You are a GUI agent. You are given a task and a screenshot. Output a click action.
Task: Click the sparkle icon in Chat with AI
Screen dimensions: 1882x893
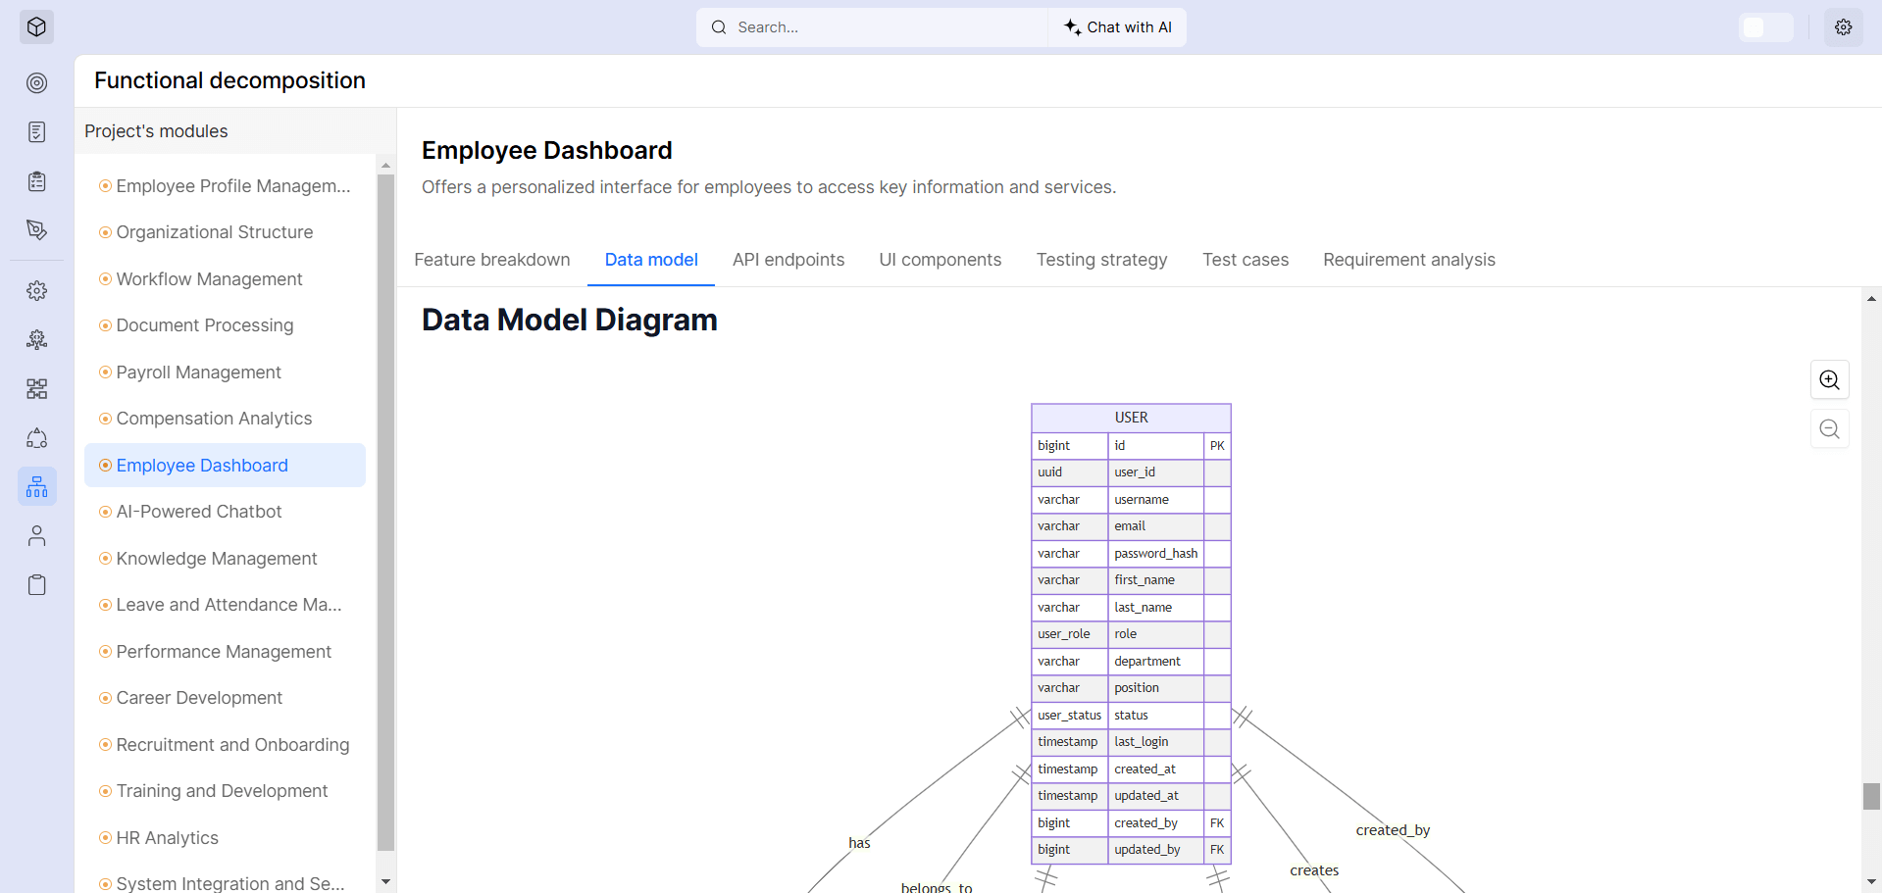[x=1072, y=27]
